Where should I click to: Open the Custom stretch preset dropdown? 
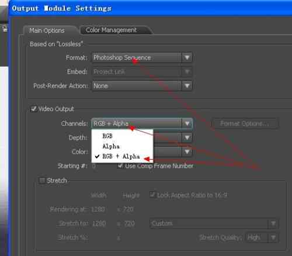[214, 223]
